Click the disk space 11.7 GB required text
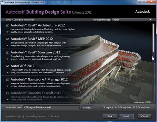The height and width of the screenshot is (122, 157). [123, 107]
